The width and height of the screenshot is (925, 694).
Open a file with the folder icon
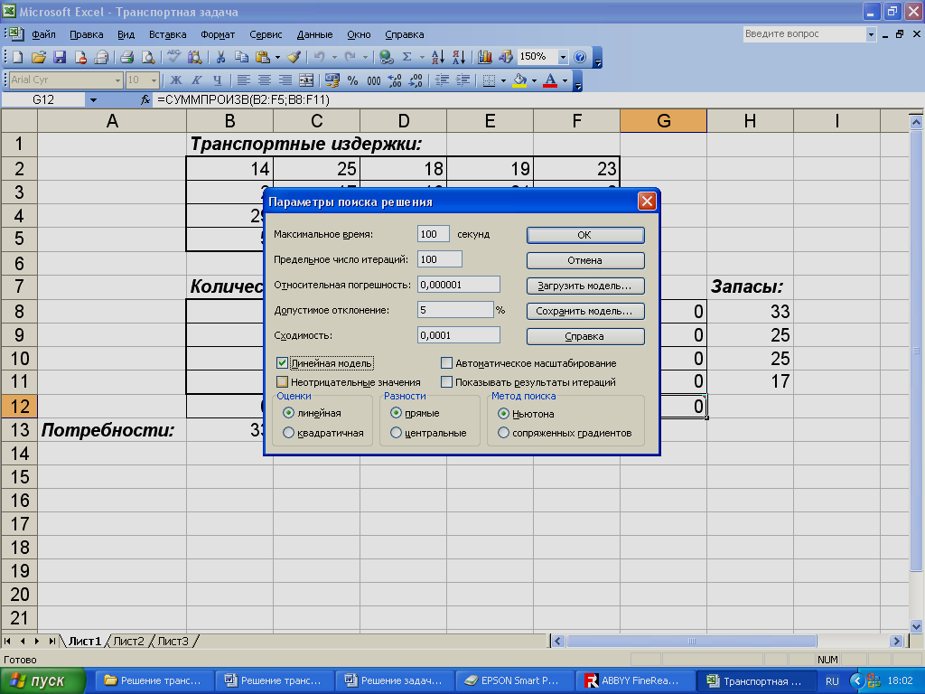coord(39,57)
